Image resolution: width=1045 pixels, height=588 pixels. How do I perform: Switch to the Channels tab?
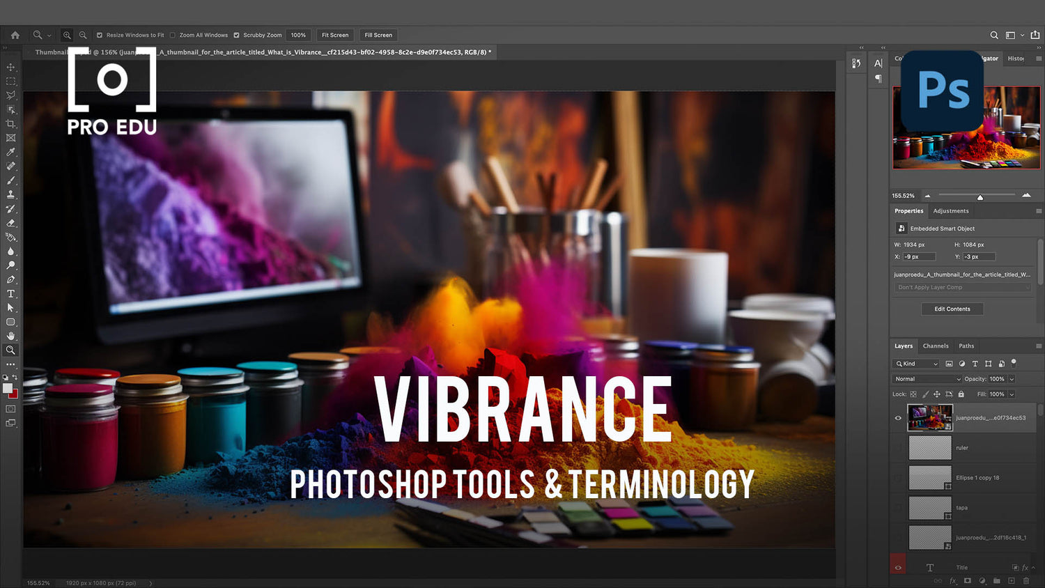coord(936,346)
